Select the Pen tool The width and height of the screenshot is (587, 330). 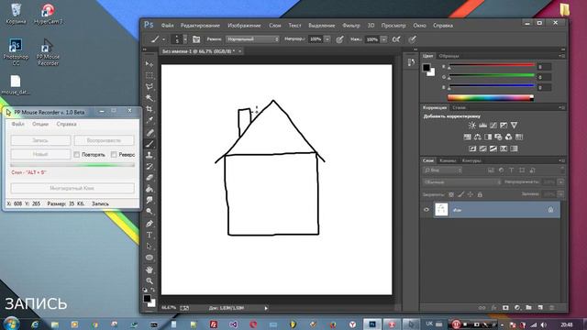[150, 224]
